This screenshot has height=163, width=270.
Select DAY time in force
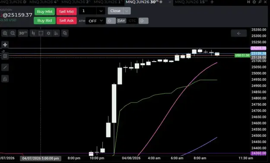121,21
